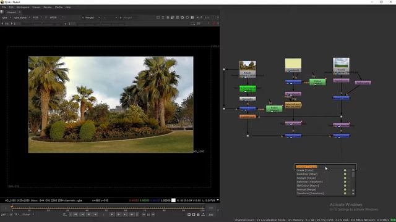This screenshot has height=222, width=396.
Task: Open the Cache menu
Action: (x=59, y=7)
